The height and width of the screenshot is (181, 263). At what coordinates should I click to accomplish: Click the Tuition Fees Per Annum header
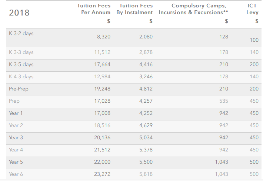click(94, 9)
